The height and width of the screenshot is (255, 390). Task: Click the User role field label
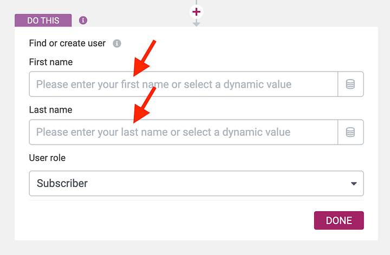click(x=47, y=158)
